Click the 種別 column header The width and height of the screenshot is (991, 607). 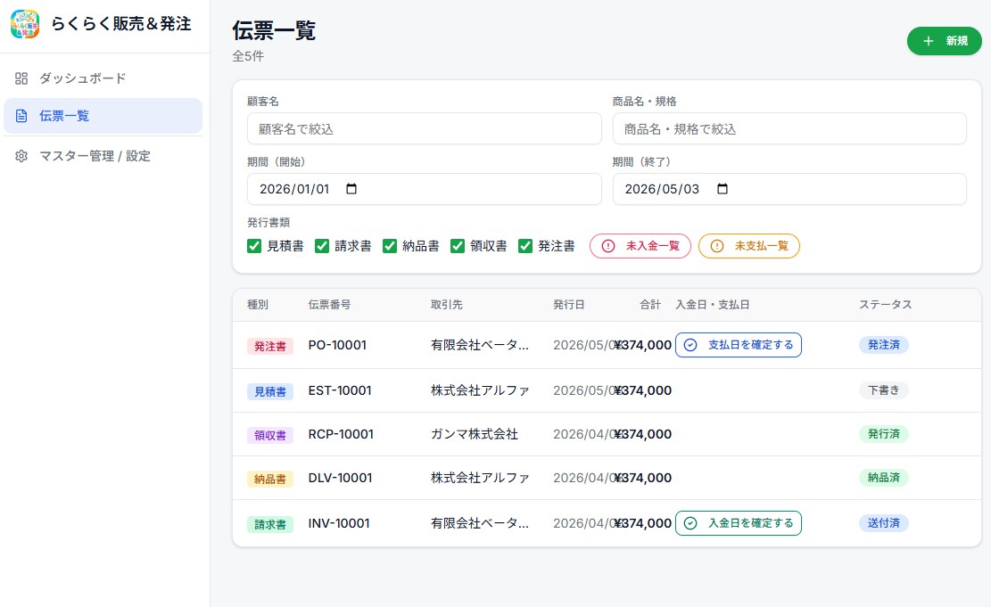(x=258, y=305)
